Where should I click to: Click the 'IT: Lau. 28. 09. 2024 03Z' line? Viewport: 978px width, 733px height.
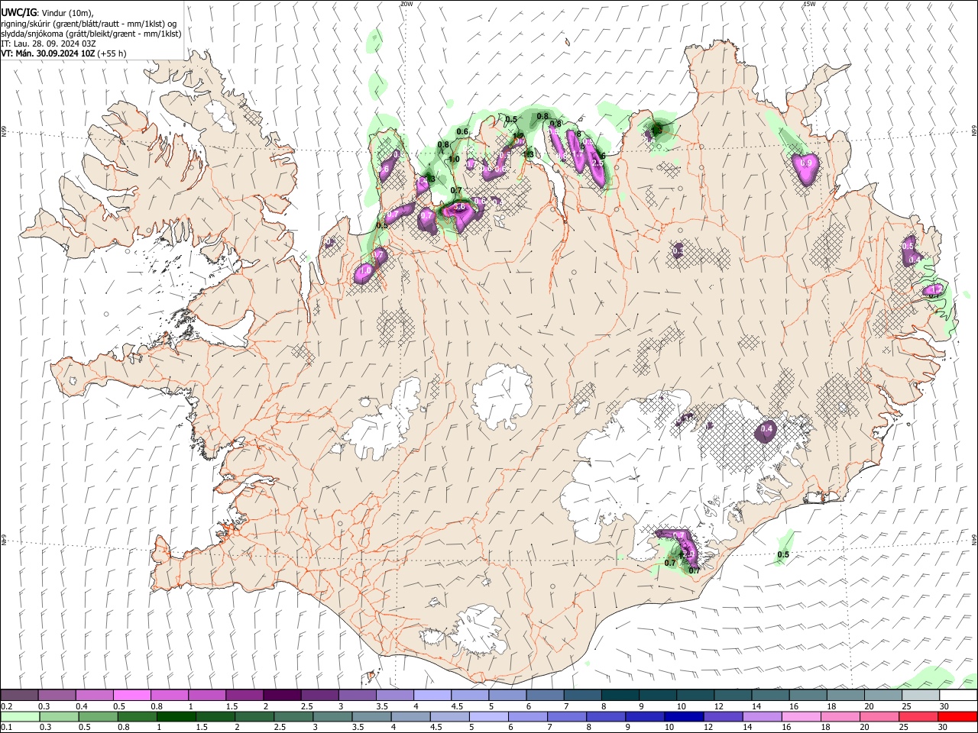48,44
